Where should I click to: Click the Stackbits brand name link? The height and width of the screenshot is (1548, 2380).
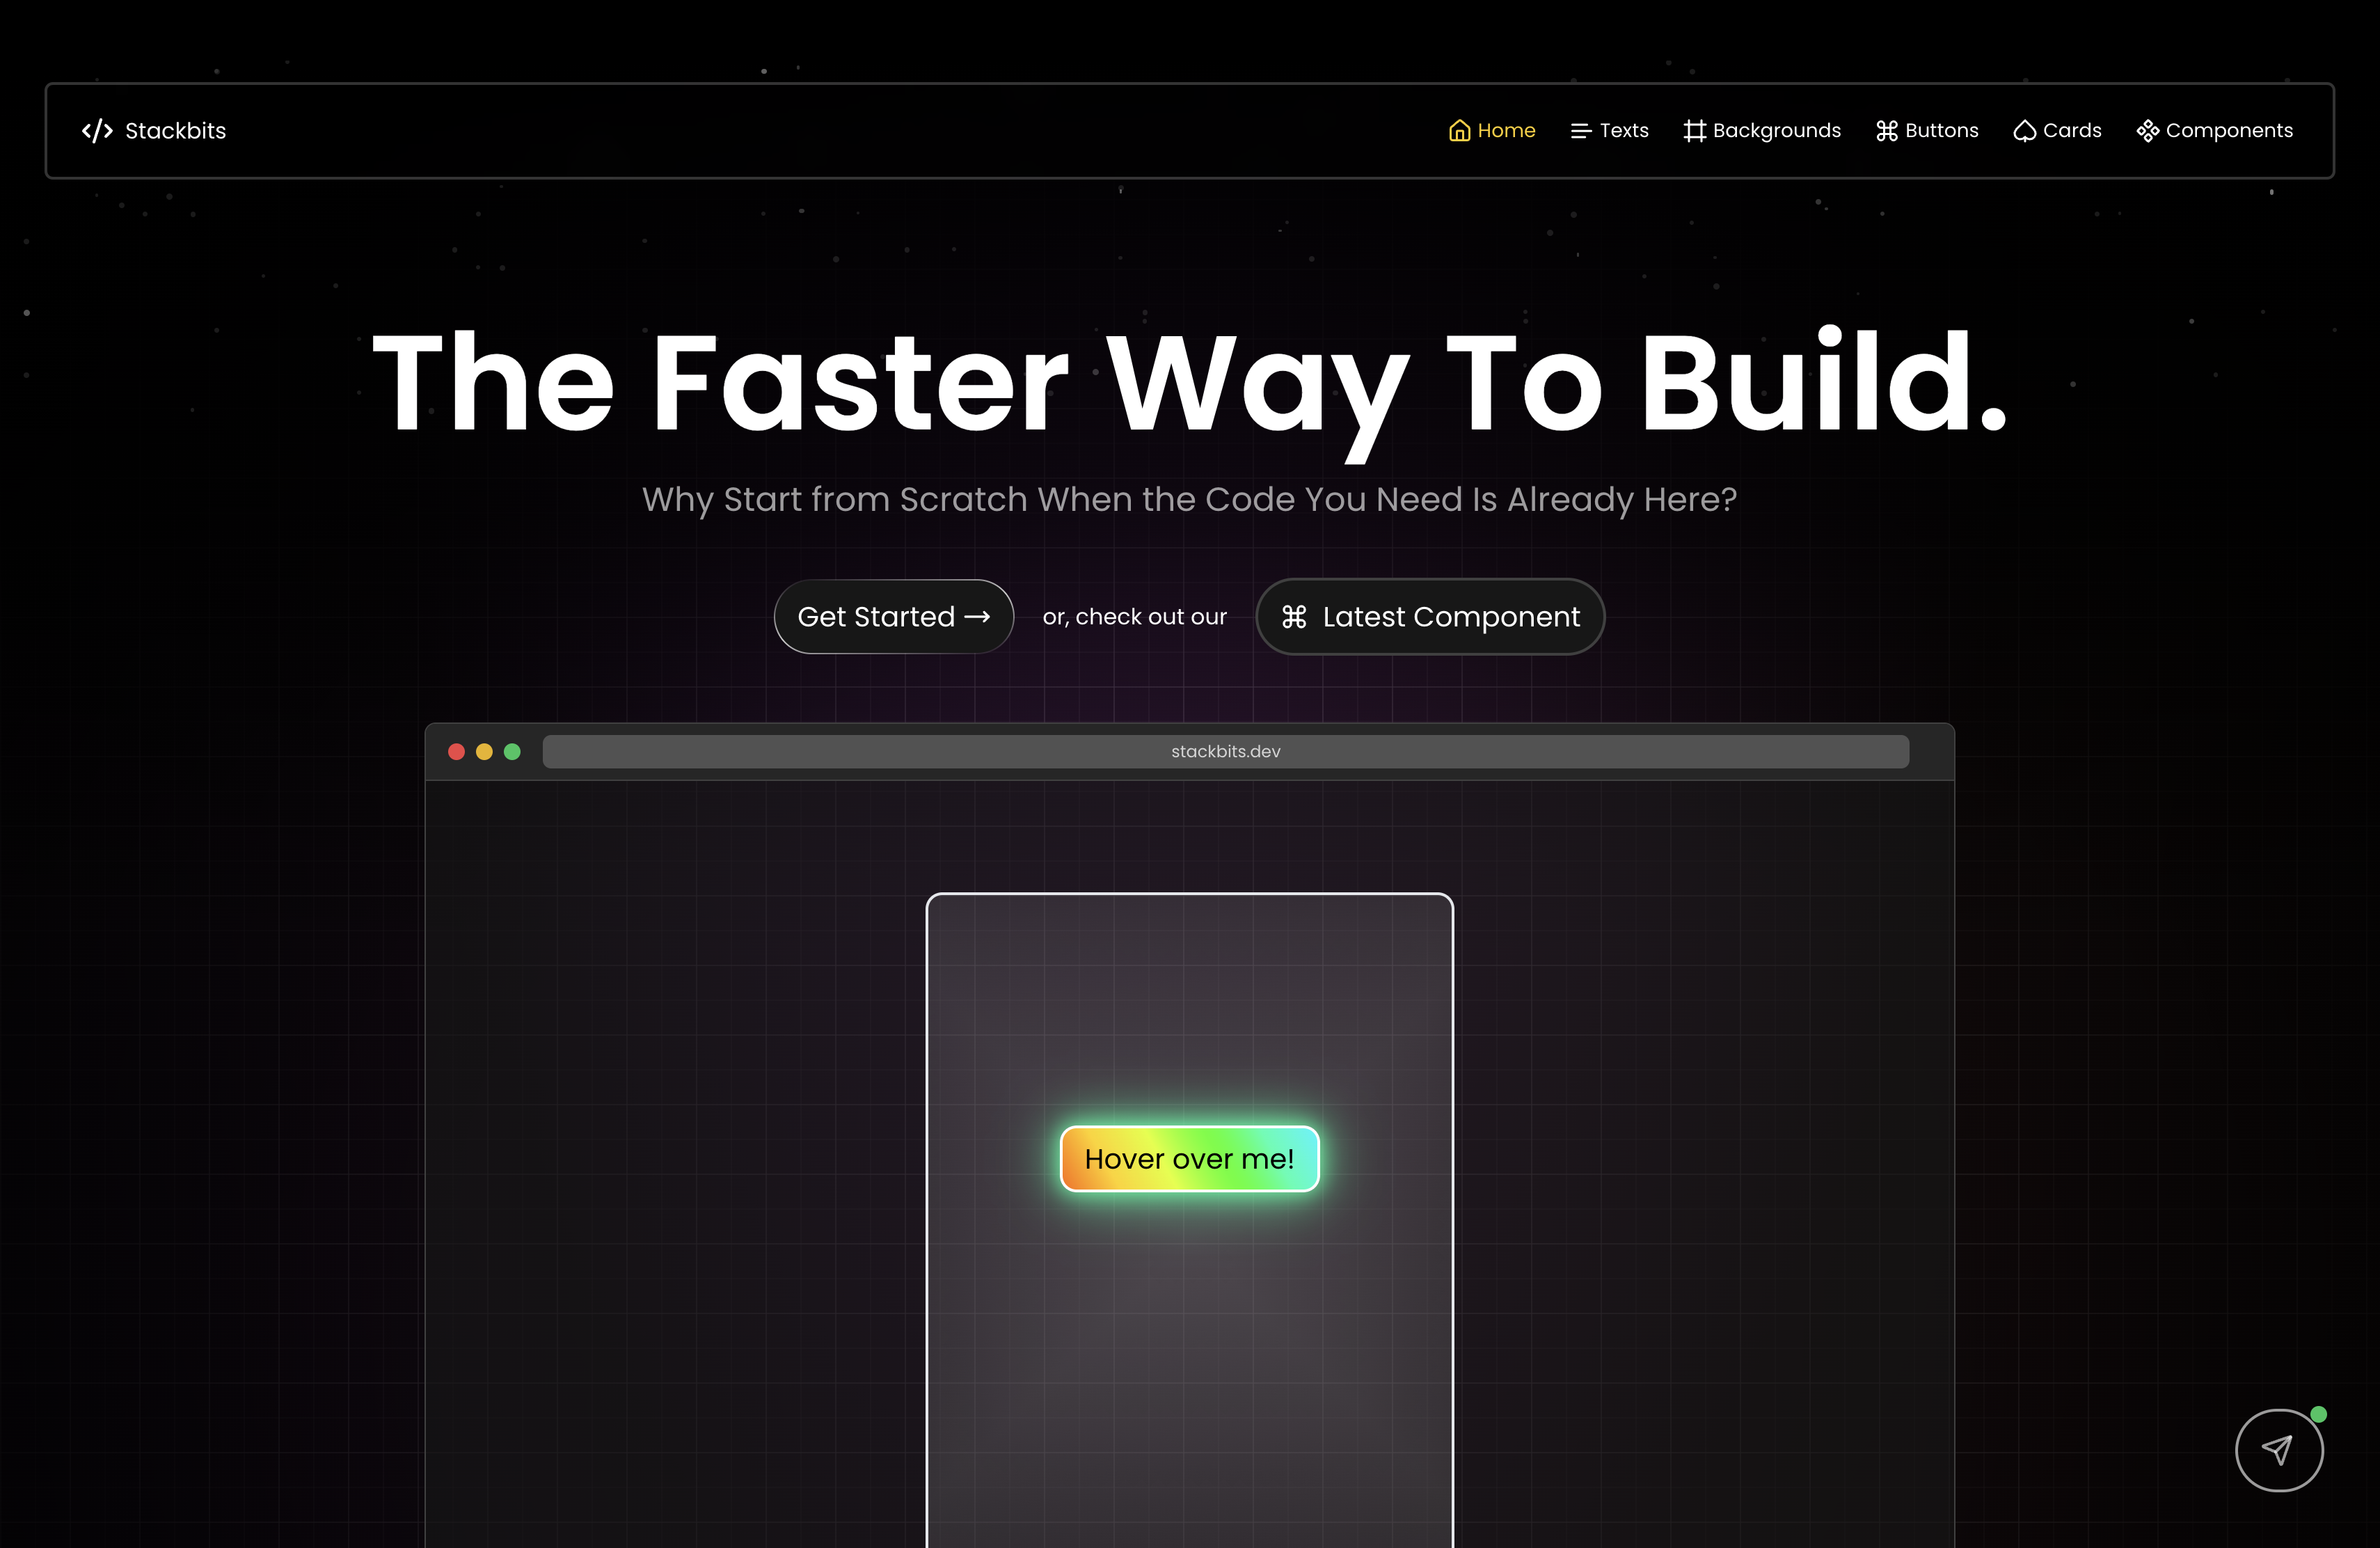[175, 131]
